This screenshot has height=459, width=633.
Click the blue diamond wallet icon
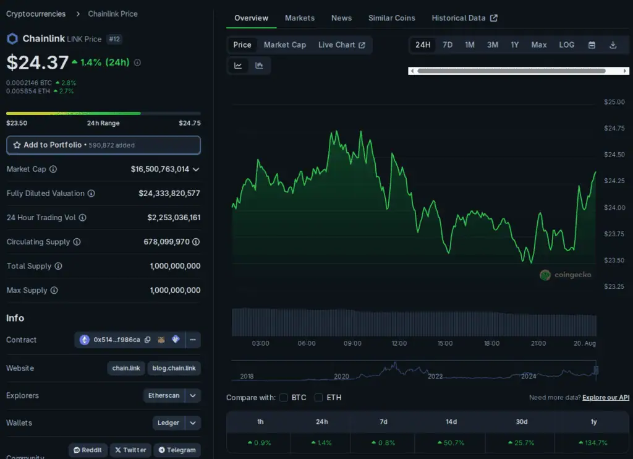coord(176,340)
